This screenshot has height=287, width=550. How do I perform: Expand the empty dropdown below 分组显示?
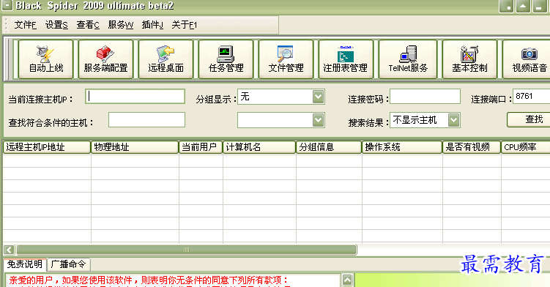coord(318,120)
